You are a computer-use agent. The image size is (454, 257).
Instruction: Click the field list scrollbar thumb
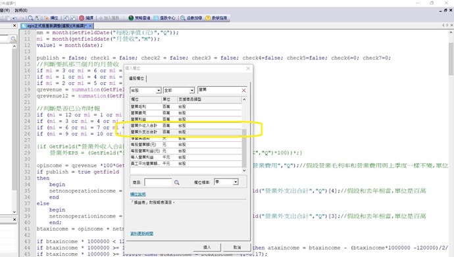(x=244, y=148)
